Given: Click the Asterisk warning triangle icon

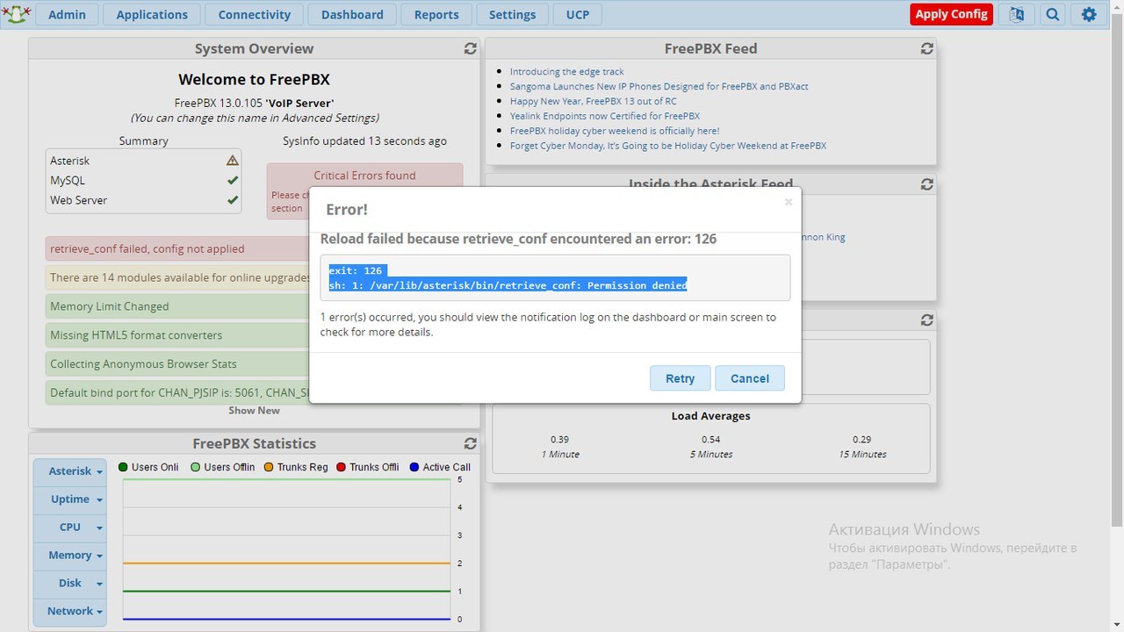Looking at the screenshot, I should pyautogui.click(x=232, y=161).
